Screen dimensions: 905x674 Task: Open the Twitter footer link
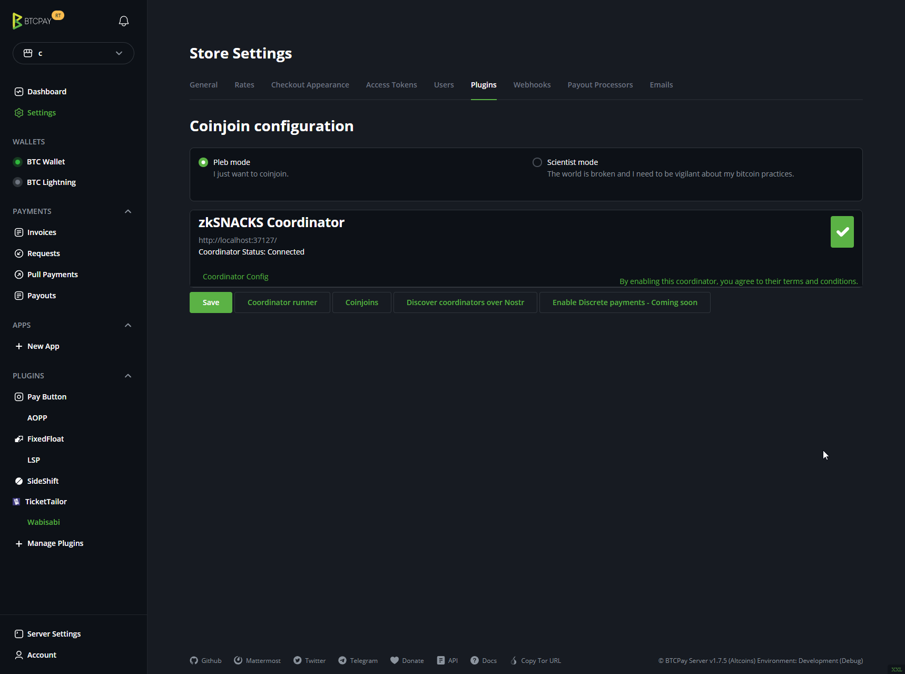[310, 660]
